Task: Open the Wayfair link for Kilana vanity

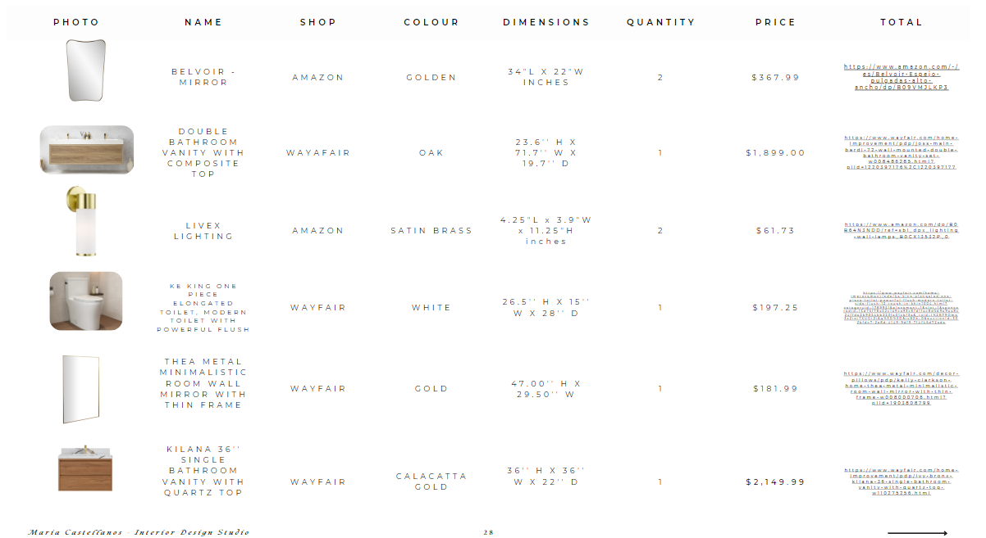Action: click(901, 481)
